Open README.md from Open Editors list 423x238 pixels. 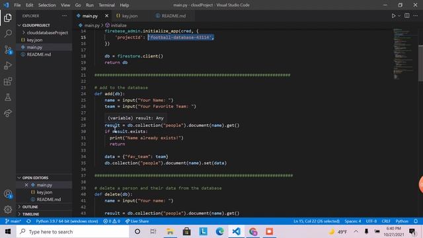tap(48, 200)
